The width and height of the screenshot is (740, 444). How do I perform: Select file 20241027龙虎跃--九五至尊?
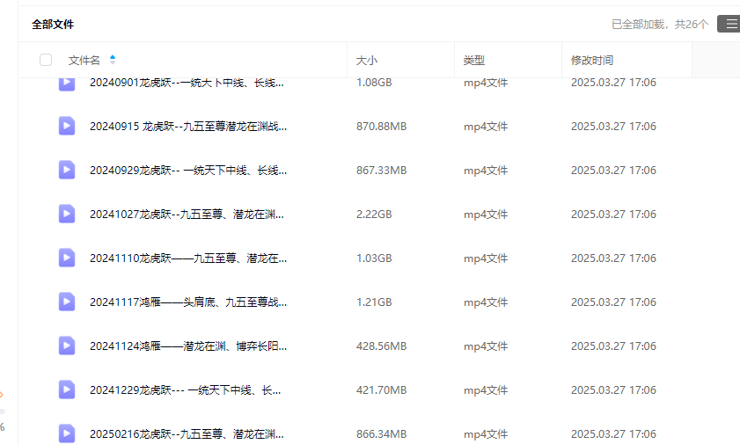[x=187, y=215]
